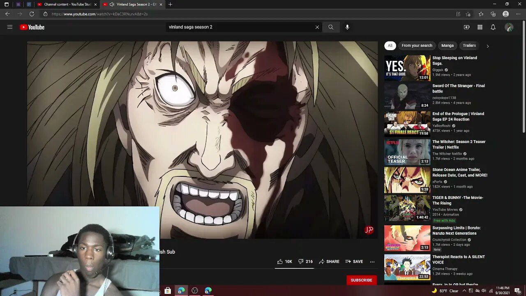Open the taskbar clock 11:46 PM
The width and height of the screenshot is (526, 296).
point(503,291)
